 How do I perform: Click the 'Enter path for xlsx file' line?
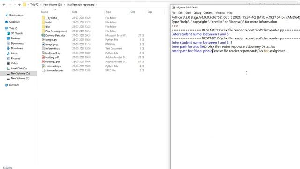223,47
